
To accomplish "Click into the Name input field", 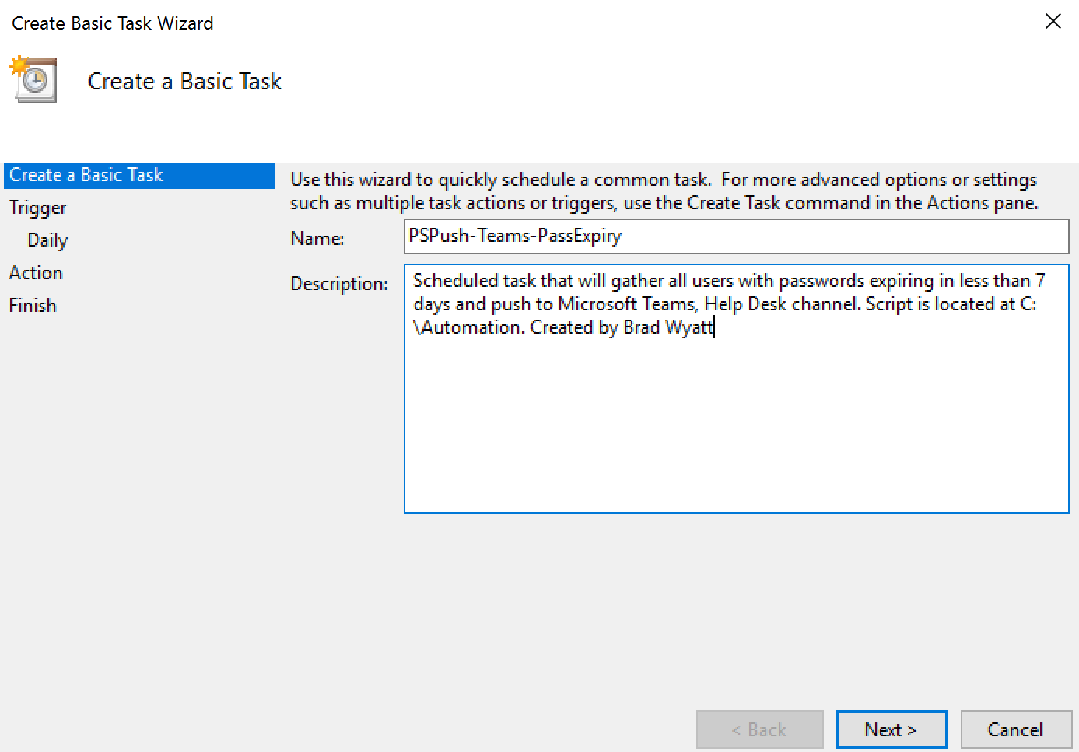I will tap(736, 236).
